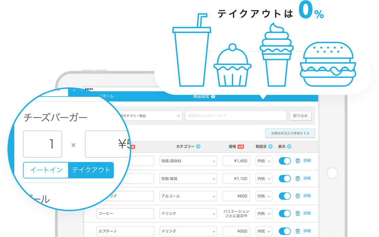Click the help icon beside 商品設定
The height and width of the screenshot is (237, 379).
point(213,97)
